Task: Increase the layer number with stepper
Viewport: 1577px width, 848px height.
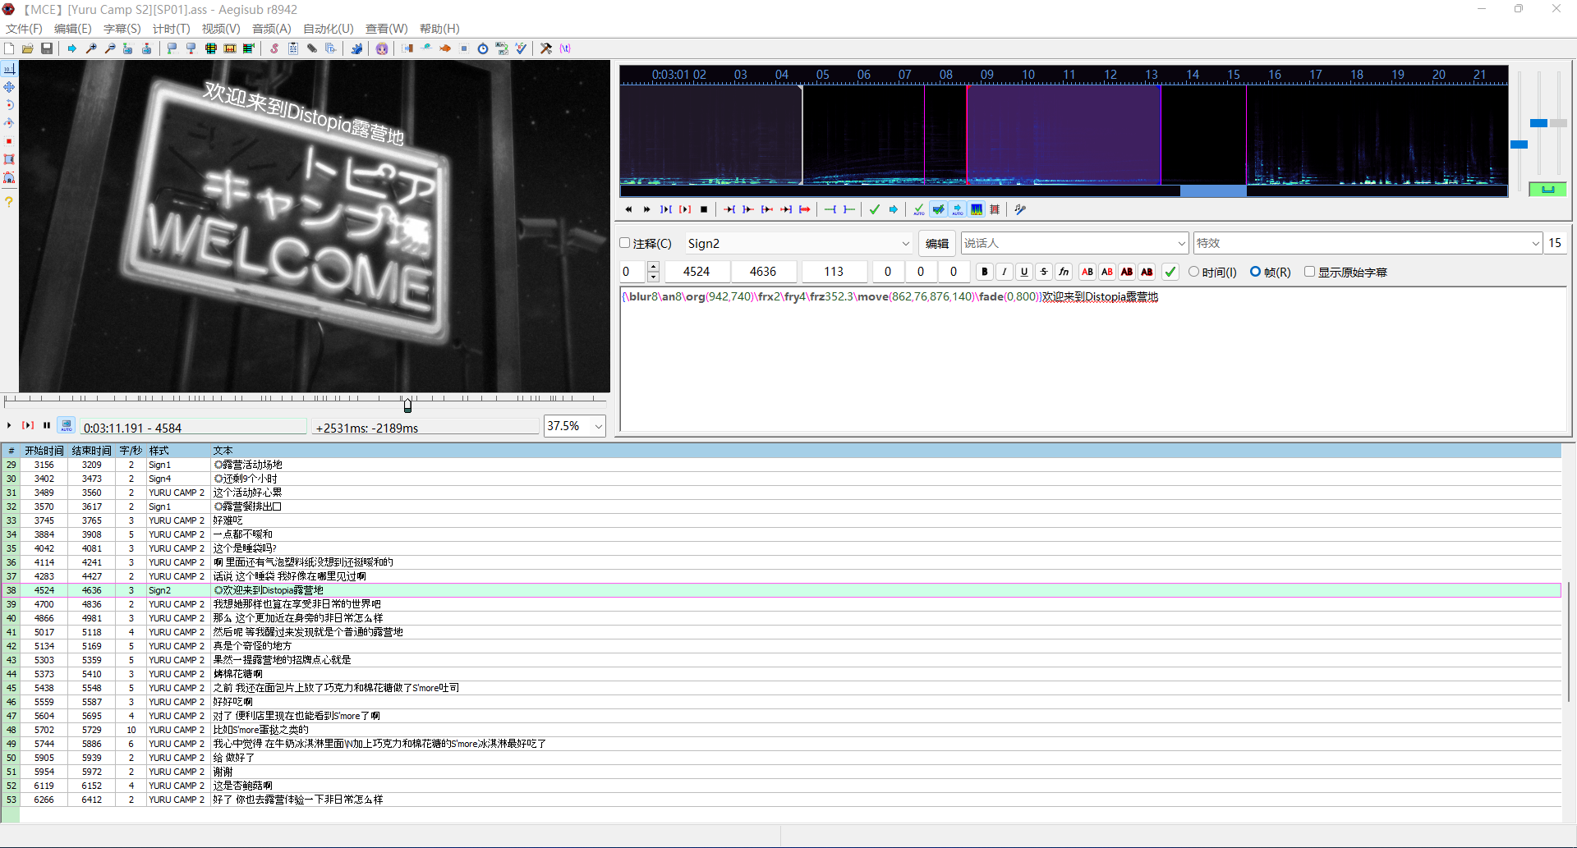Action: [x=653, y=267]
